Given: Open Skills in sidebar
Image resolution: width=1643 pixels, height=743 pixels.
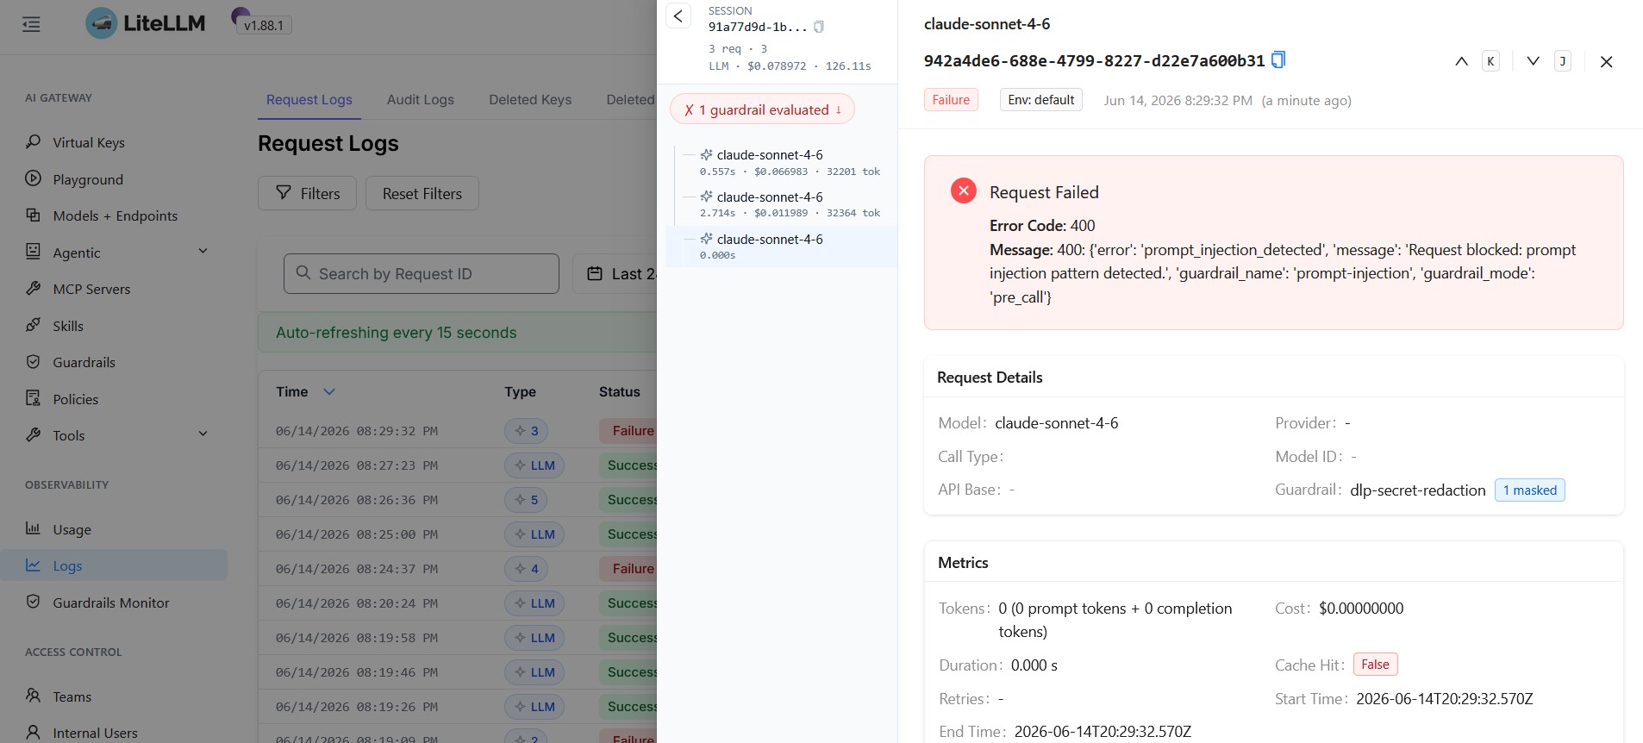Looking at the screenshot, I should pyautogui.click(x=67, y=326).
